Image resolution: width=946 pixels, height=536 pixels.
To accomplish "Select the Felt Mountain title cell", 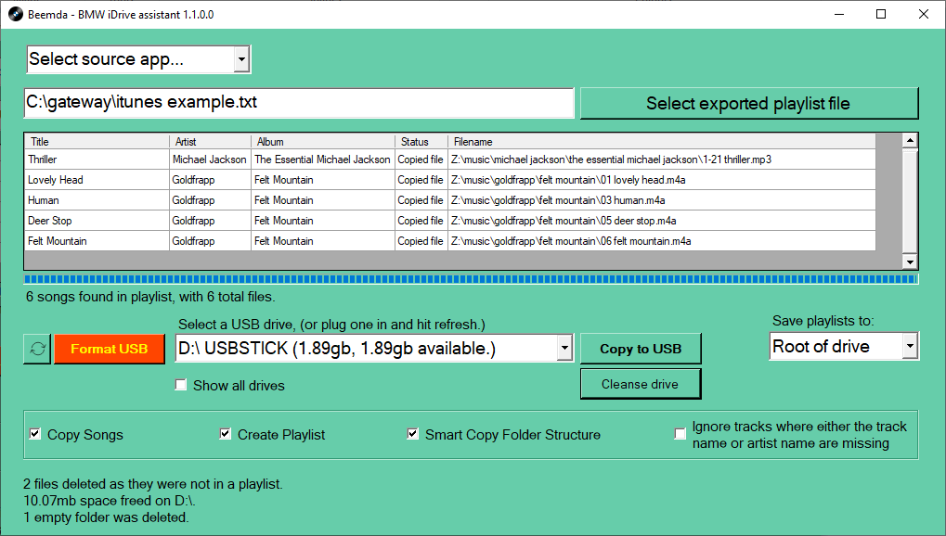I will click(x=97, y=241).
